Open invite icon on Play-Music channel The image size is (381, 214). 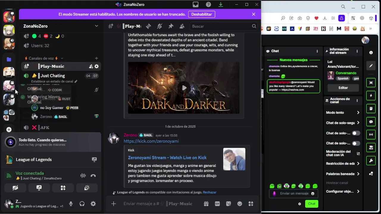(91, 66)
